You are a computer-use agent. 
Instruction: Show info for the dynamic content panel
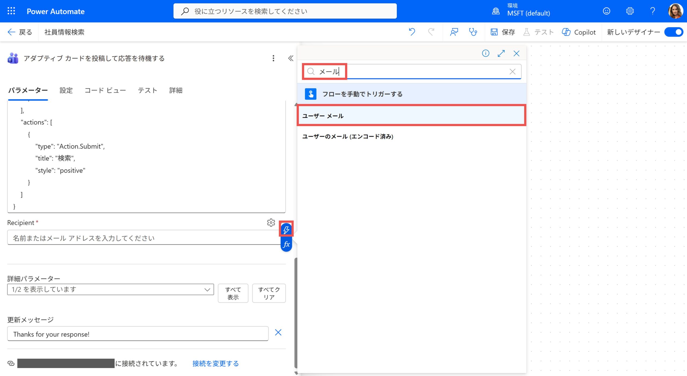click(x=485, y=53)
